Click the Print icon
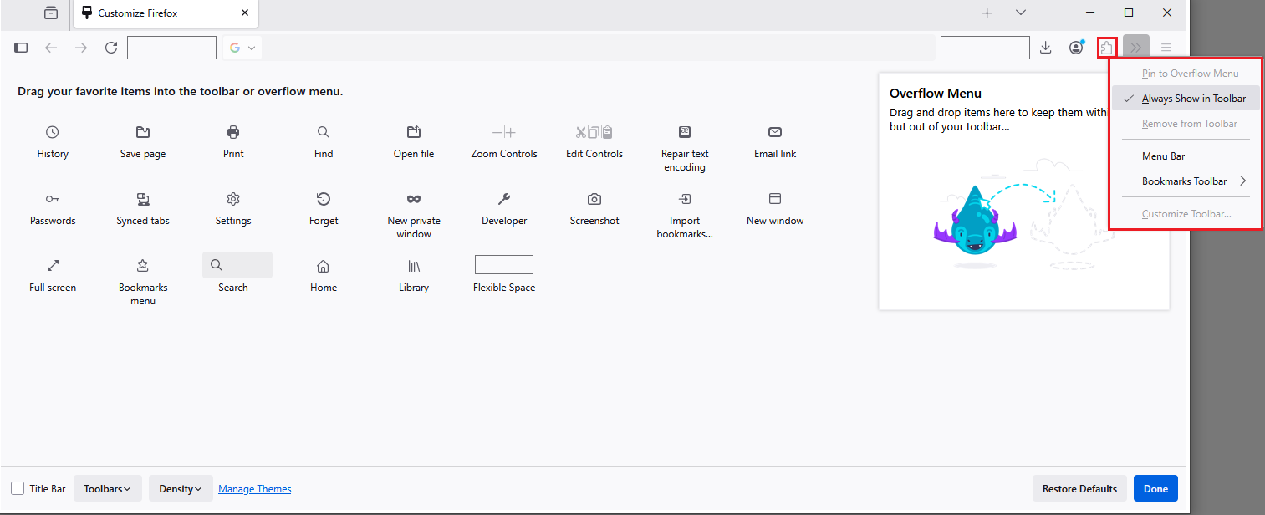 (x=233, y=132)
